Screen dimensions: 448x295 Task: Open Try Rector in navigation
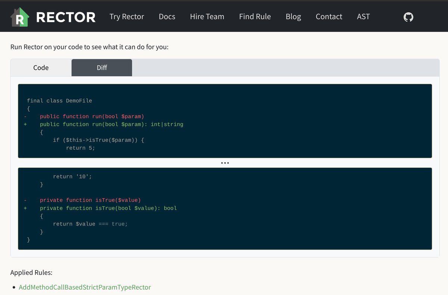pos(127,17)
